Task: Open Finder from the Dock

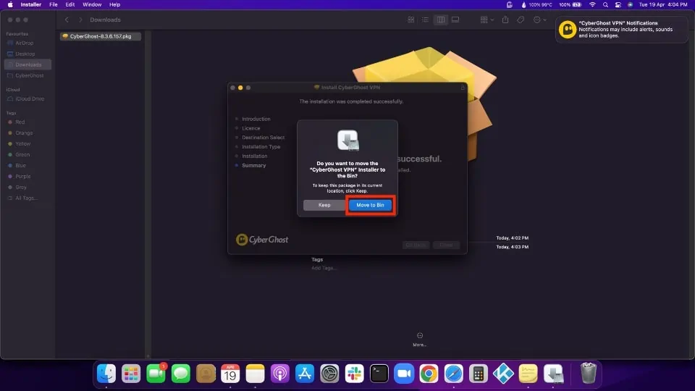Action: tap(106, 374)
